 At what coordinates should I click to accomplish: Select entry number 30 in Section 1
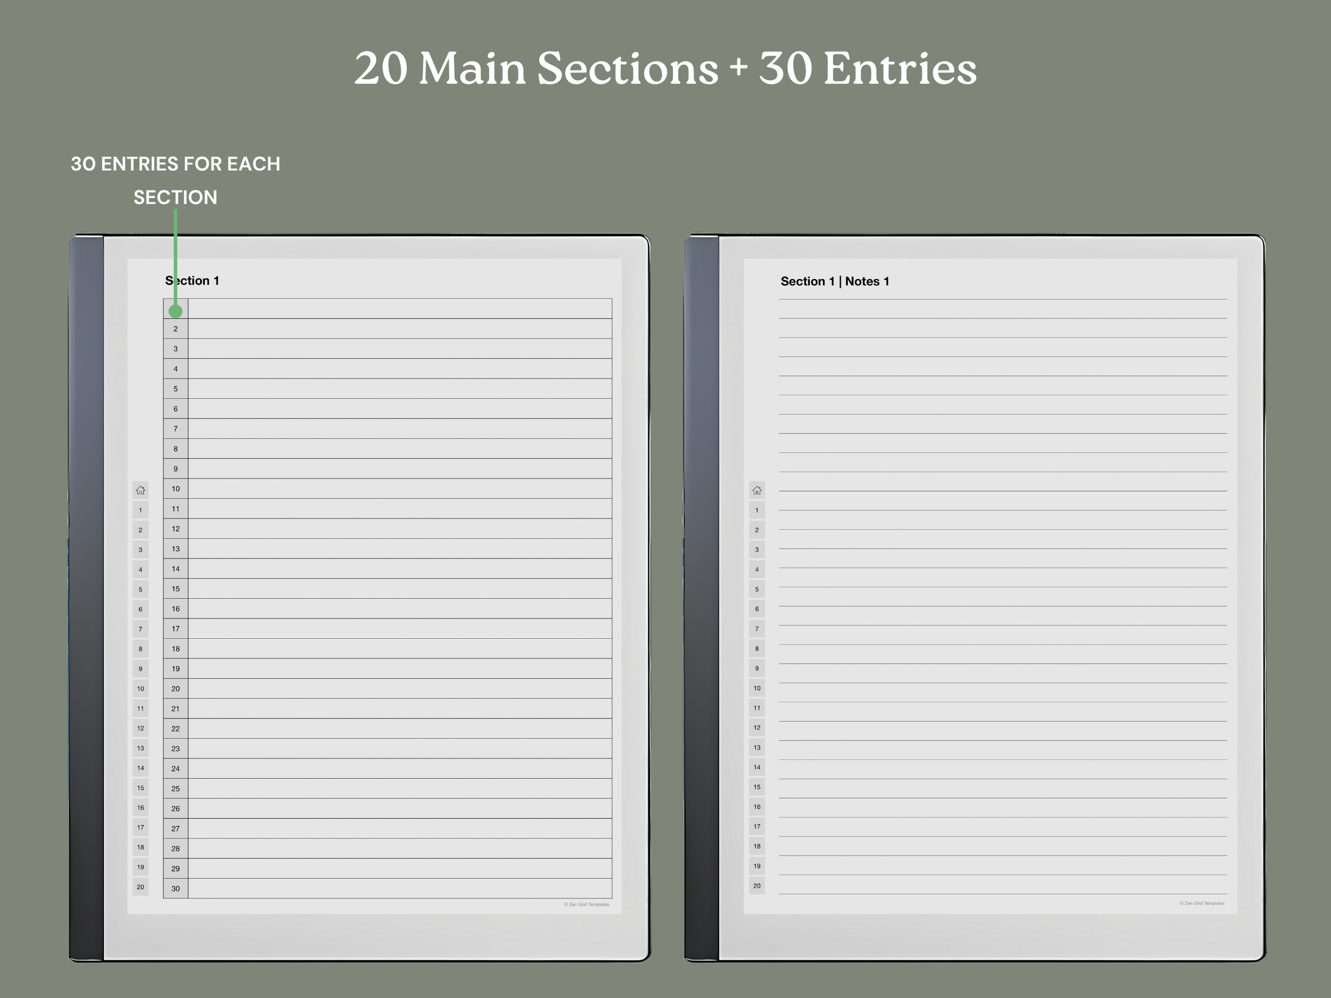point(176,888)
